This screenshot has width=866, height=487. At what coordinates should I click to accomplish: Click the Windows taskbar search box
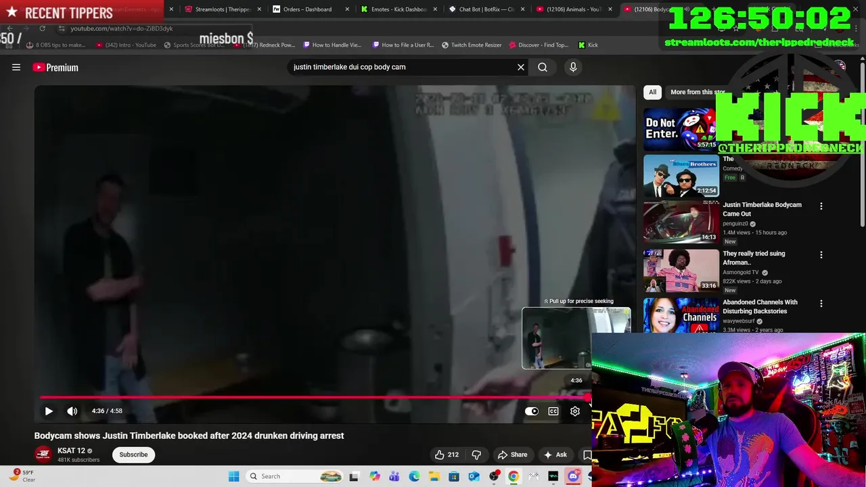[295, 476]
